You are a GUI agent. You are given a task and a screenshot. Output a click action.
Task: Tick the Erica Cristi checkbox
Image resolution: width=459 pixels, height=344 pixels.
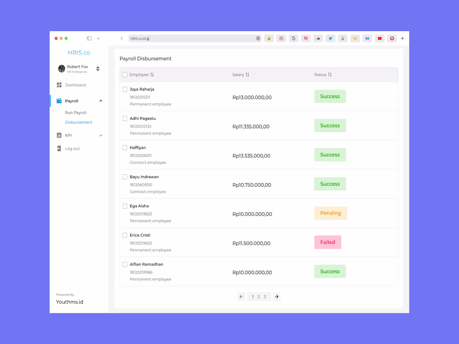pos(125,235)
